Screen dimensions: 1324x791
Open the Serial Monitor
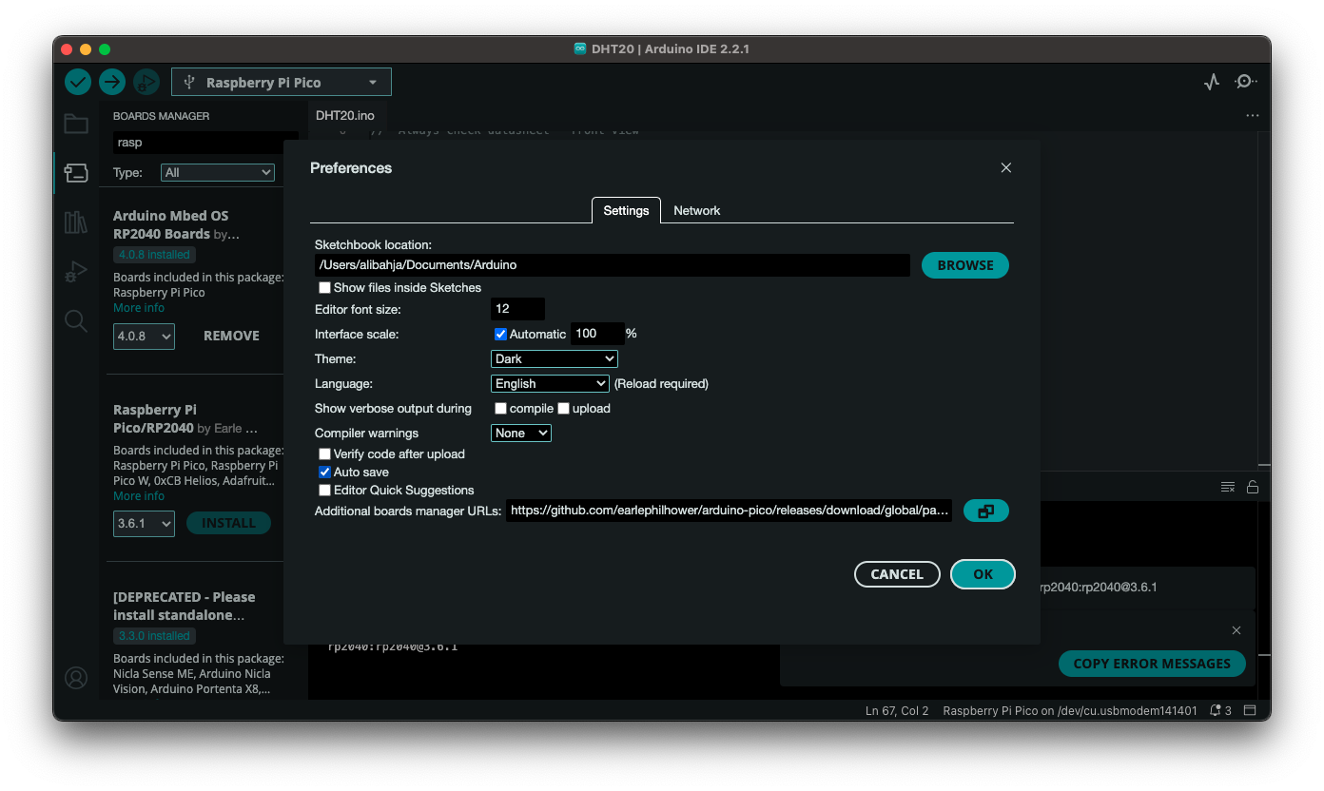pos(1245,82)
